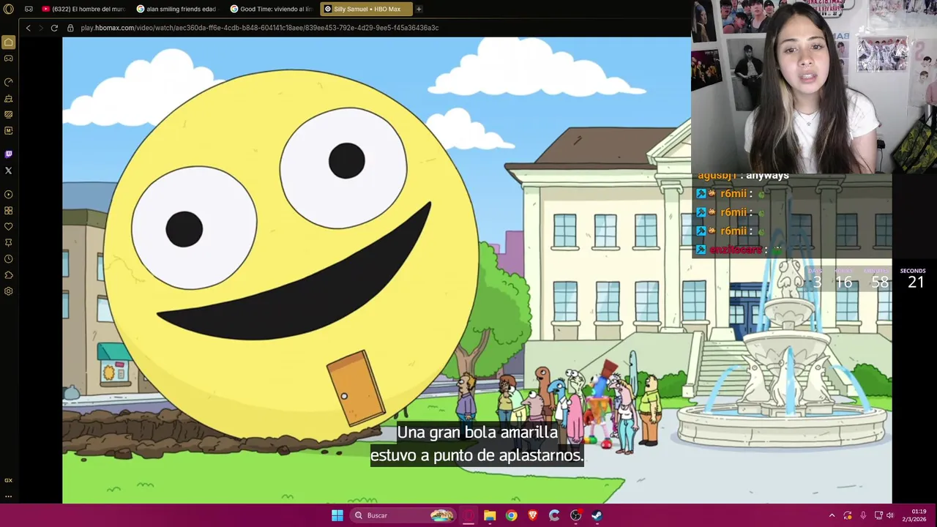Open the workspaces icon beside the tabs
The image size is (937, 527).
point(29,9)
